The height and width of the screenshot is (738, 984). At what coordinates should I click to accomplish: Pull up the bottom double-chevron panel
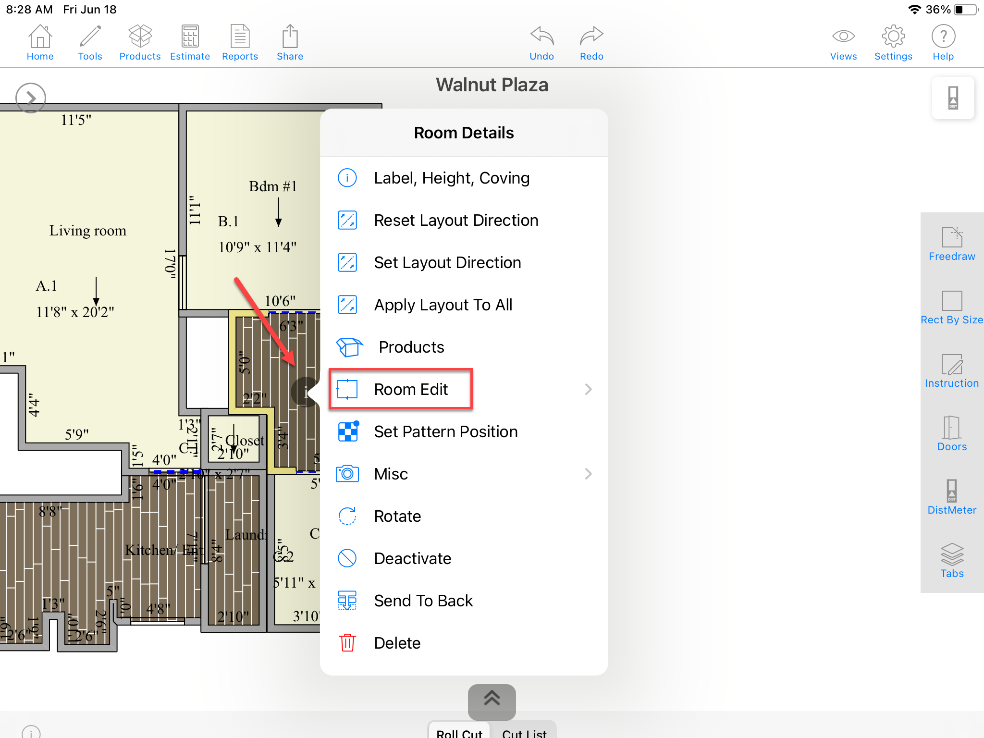(492, 700)
